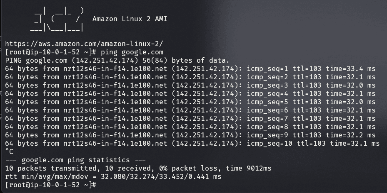The image size is (387, 193).
Task: Click the icmp_seq=5 response line
Action: click(190, 102)
